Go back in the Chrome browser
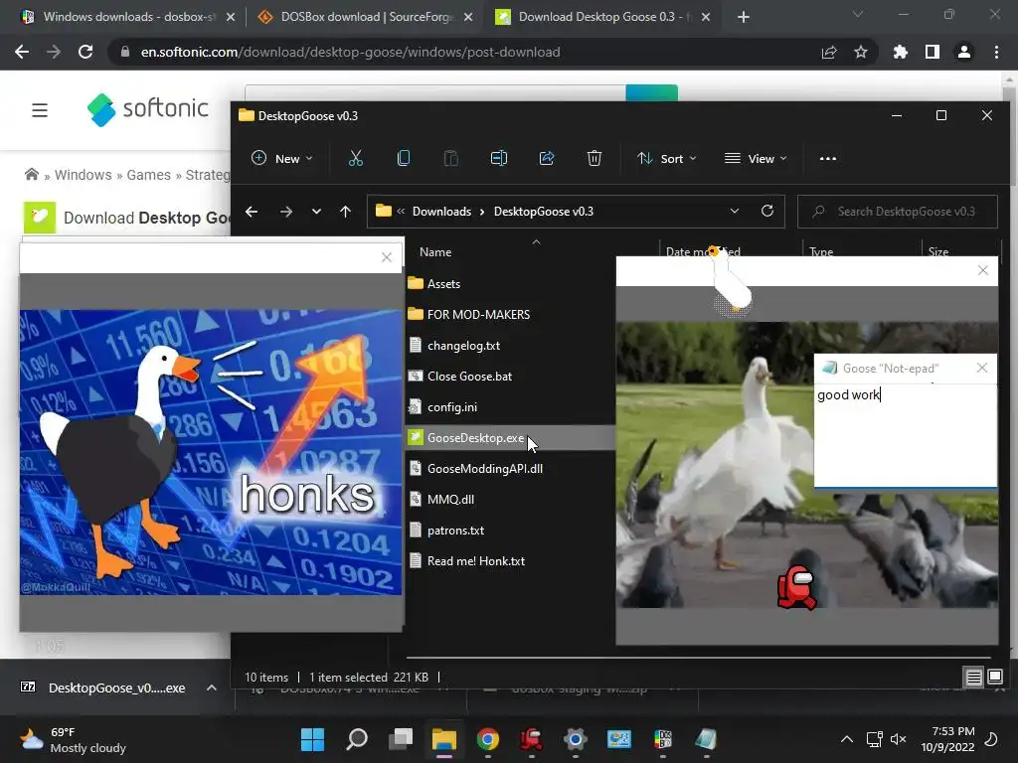The width and height of the screenshot is (1018, 763). click(x=22, y=52)
